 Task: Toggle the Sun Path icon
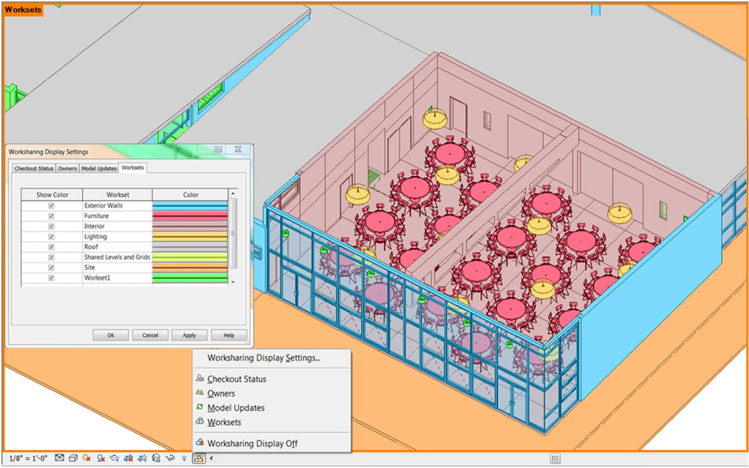(86, 458)
